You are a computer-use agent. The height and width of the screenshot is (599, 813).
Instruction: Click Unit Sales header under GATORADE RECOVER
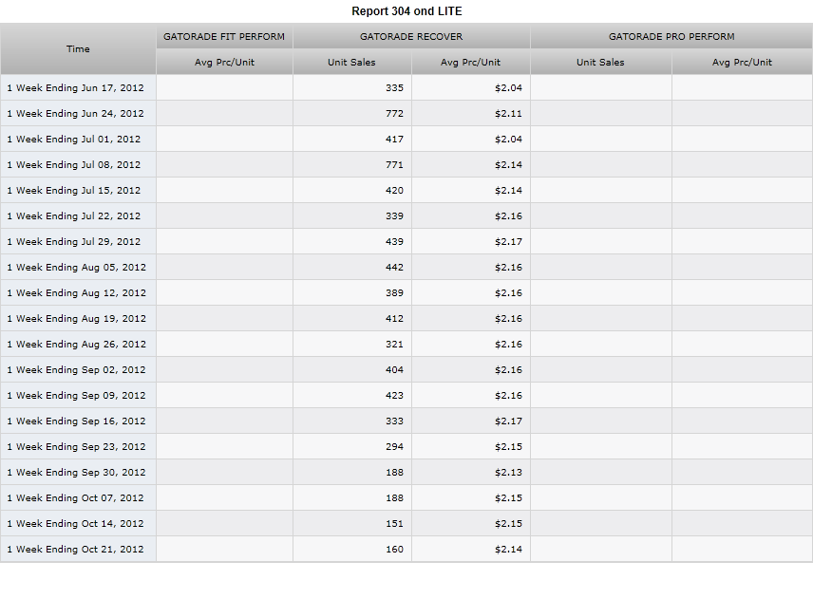pyautogui.click(x=351, y=63)
